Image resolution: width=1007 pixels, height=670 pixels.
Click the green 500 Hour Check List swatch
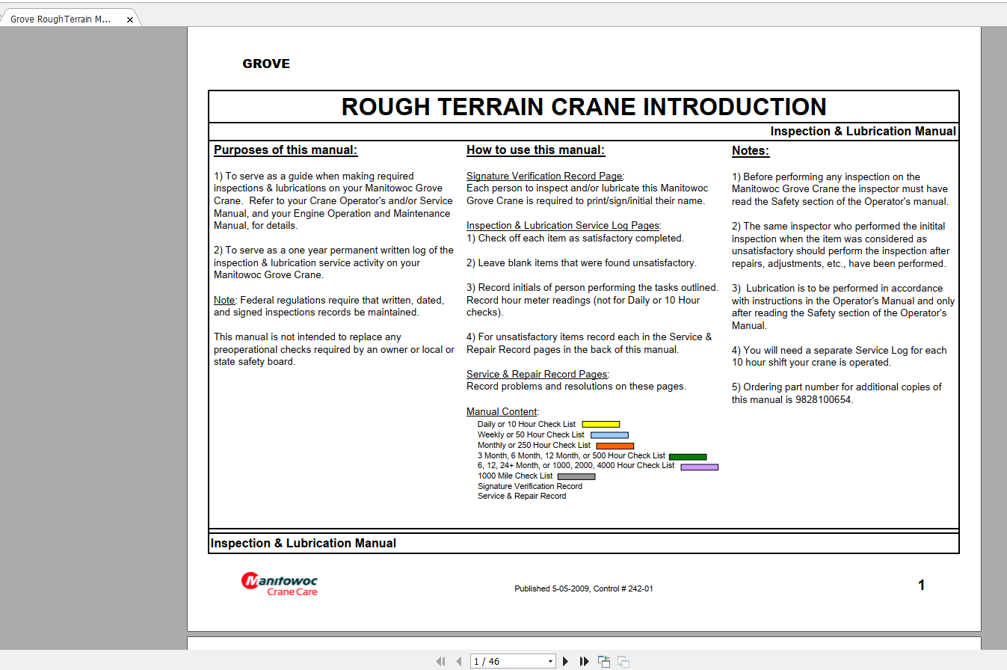688,456
